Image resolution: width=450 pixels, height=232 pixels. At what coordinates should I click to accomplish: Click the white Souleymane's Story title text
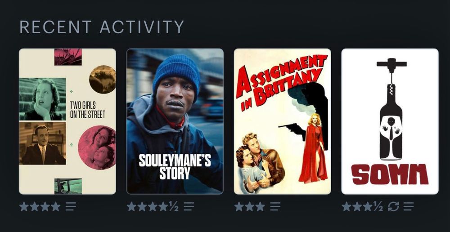pos(175,167)
